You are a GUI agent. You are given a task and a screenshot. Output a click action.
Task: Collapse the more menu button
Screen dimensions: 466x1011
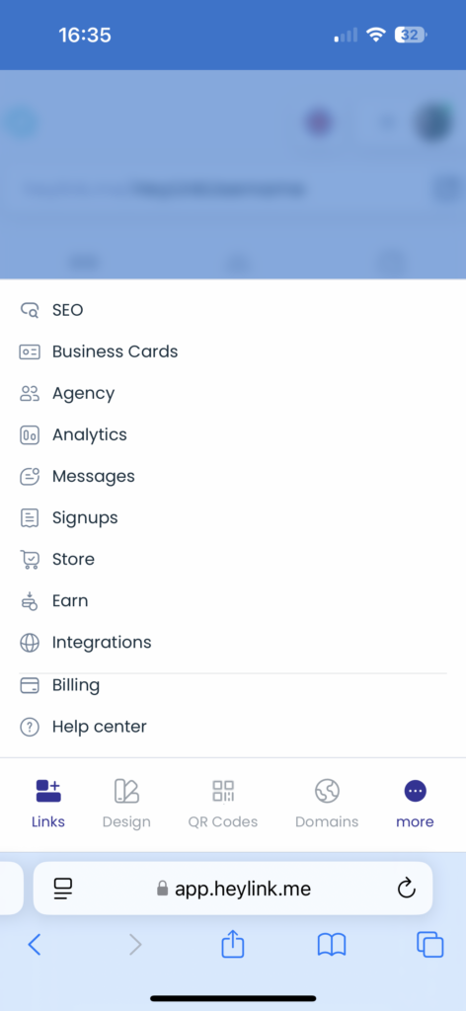tap(415, 804)
